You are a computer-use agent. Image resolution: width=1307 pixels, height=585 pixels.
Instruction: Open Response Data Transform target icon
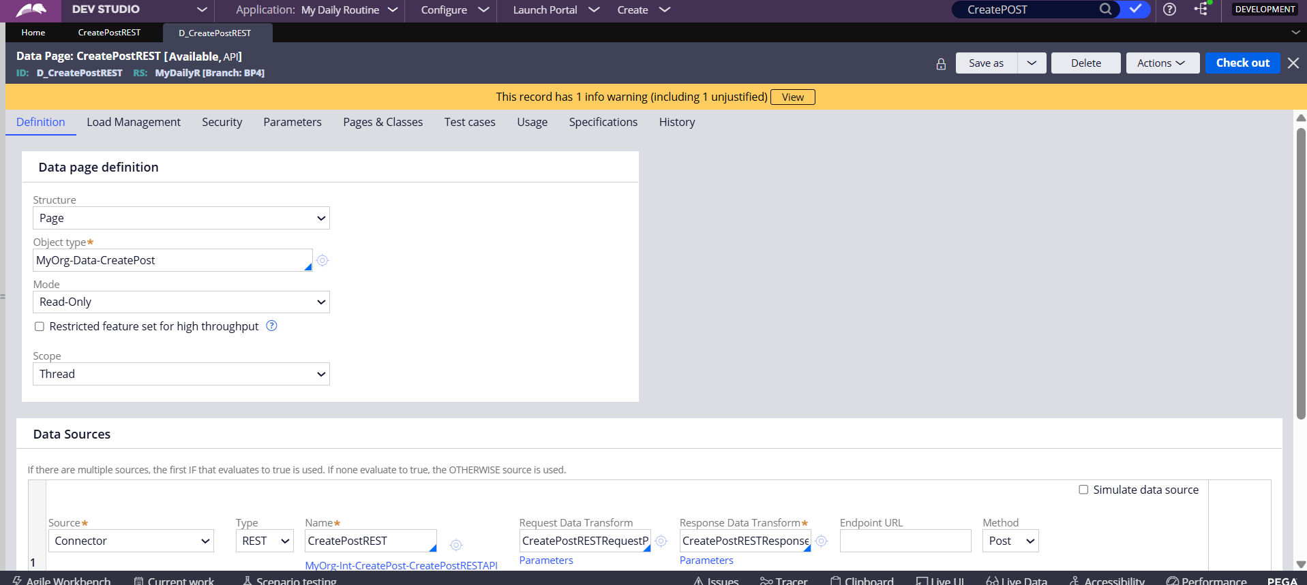coord(822,541)
